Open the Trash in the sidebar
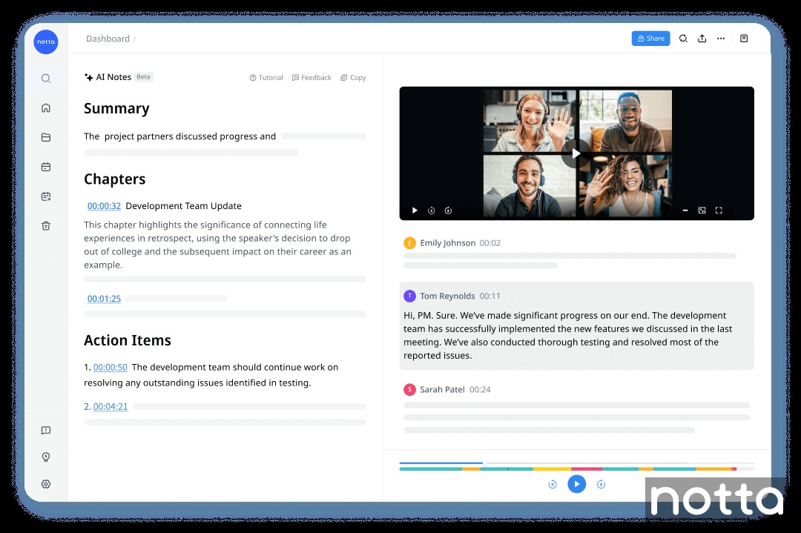The height and width of the screenshot is (533, 801). (46, 225)
